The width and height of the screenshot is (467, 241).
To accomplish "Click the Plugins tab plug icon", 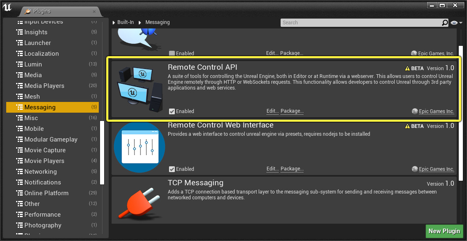I will (28, 11).
